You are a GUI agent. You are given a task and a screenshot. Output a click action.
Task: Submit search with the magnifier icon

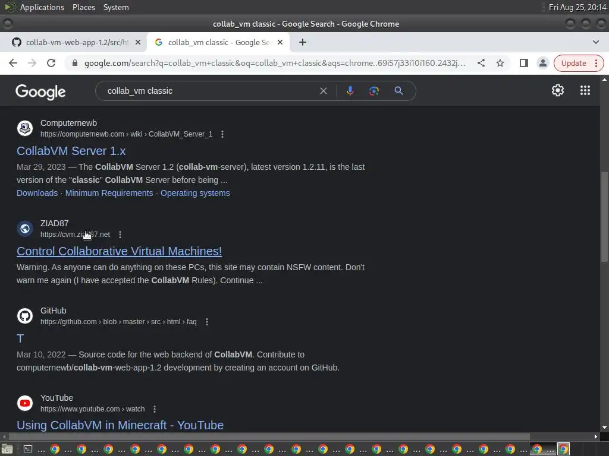(398, 91)
